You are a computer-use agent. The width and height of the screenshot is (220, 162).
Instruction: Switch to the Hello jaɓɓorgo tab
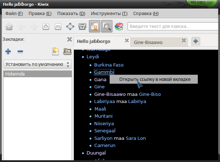94,41
